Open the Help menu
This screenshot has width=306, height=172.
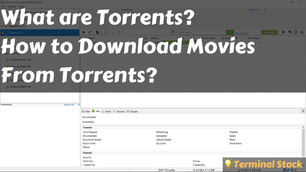coord(21,6)
